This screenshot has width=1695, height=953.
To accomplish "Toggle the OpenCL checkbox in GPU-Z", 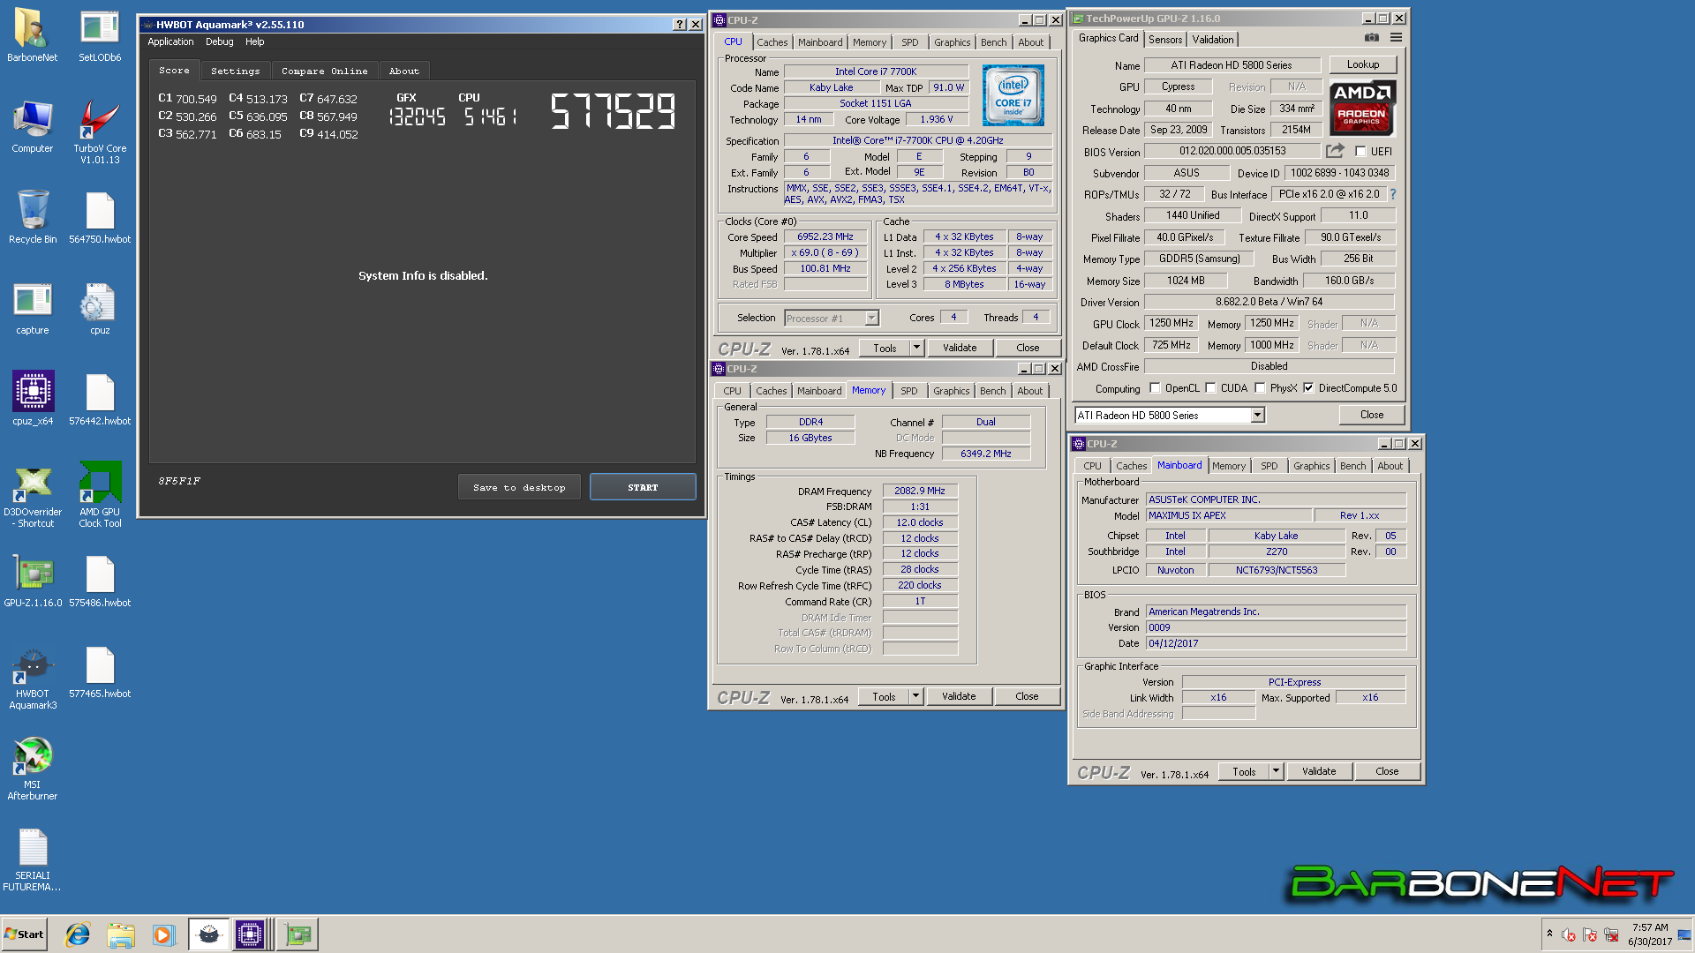I will tap(1154, 388).
